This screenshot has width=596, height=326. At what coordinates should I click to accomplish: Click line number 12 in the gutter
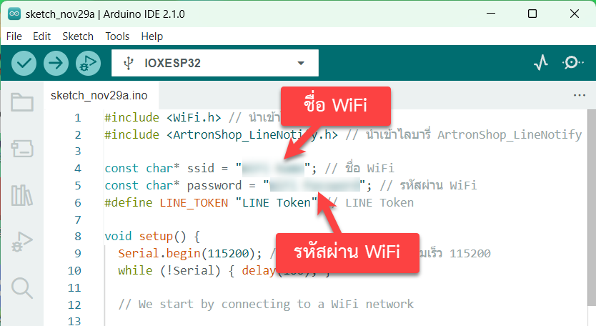74,305
